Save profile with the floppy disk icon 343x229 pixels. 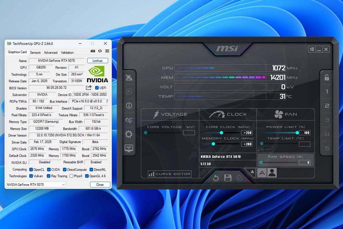[228, 178]
